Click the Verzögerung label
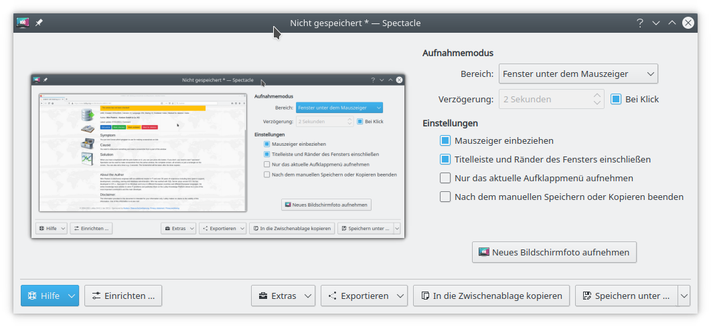 pyautogui.click(x=466, y=99)
